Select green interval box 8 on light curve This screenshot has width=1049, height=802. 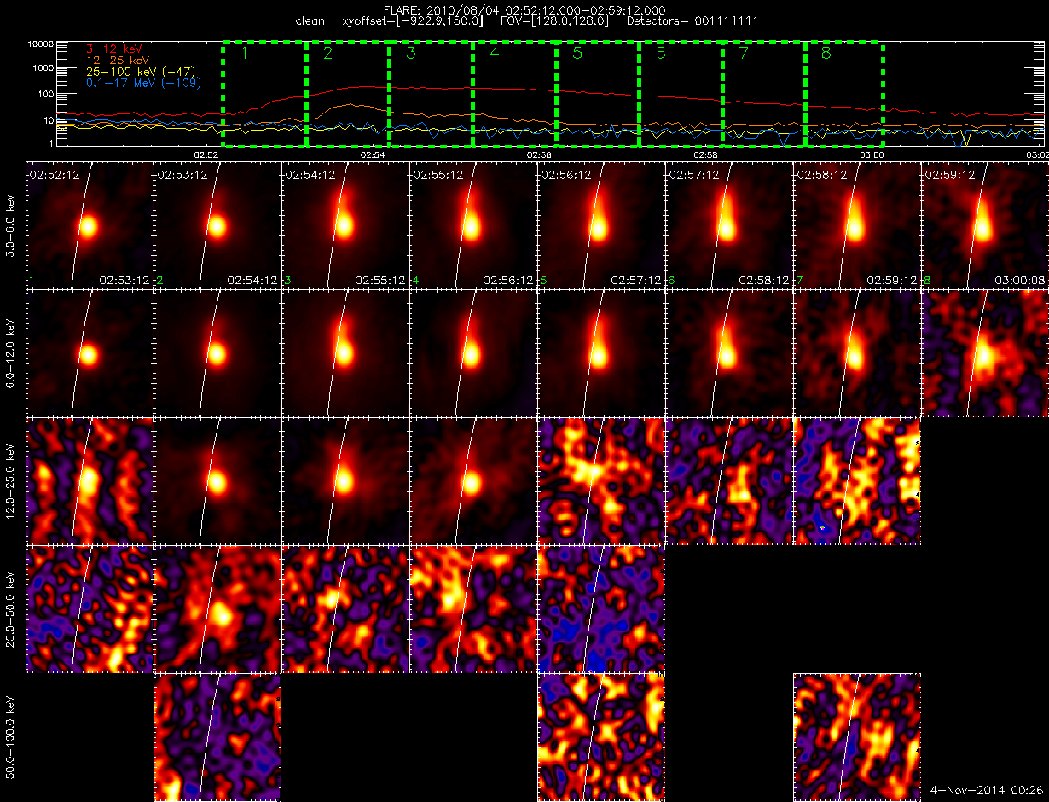[x=845, y=94]
